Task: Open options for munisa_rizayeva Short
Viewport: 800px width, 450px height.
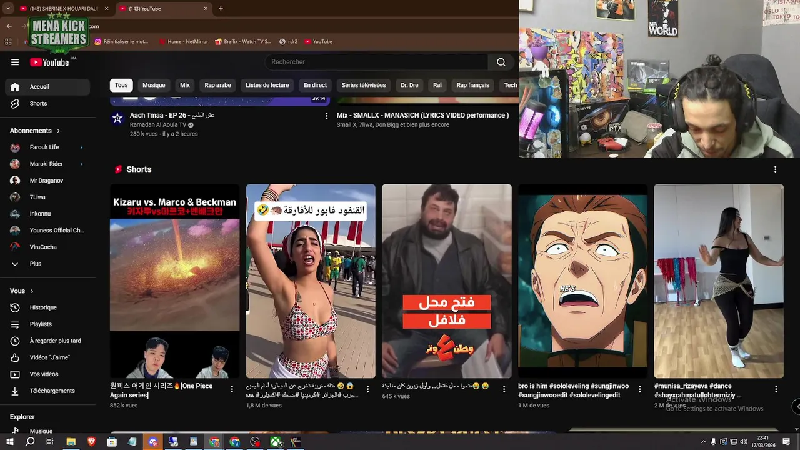Action: pyautogui.click(x=776, y=389)
